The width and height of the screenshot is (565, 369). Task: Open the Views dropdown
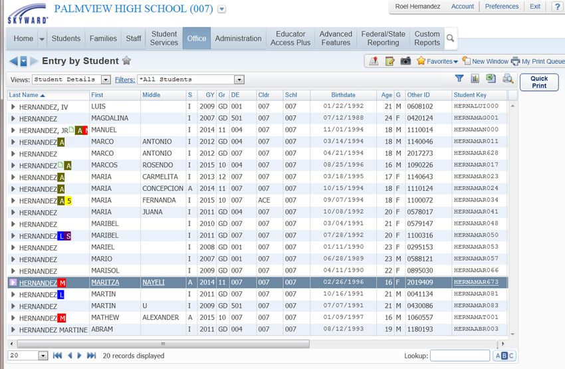coord(106,80)
